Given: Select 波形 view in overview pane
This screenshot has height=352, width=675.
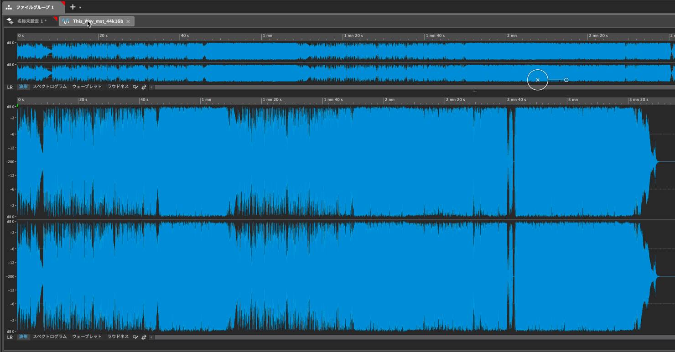Looking at the screenshot, I should pos(23,87).
